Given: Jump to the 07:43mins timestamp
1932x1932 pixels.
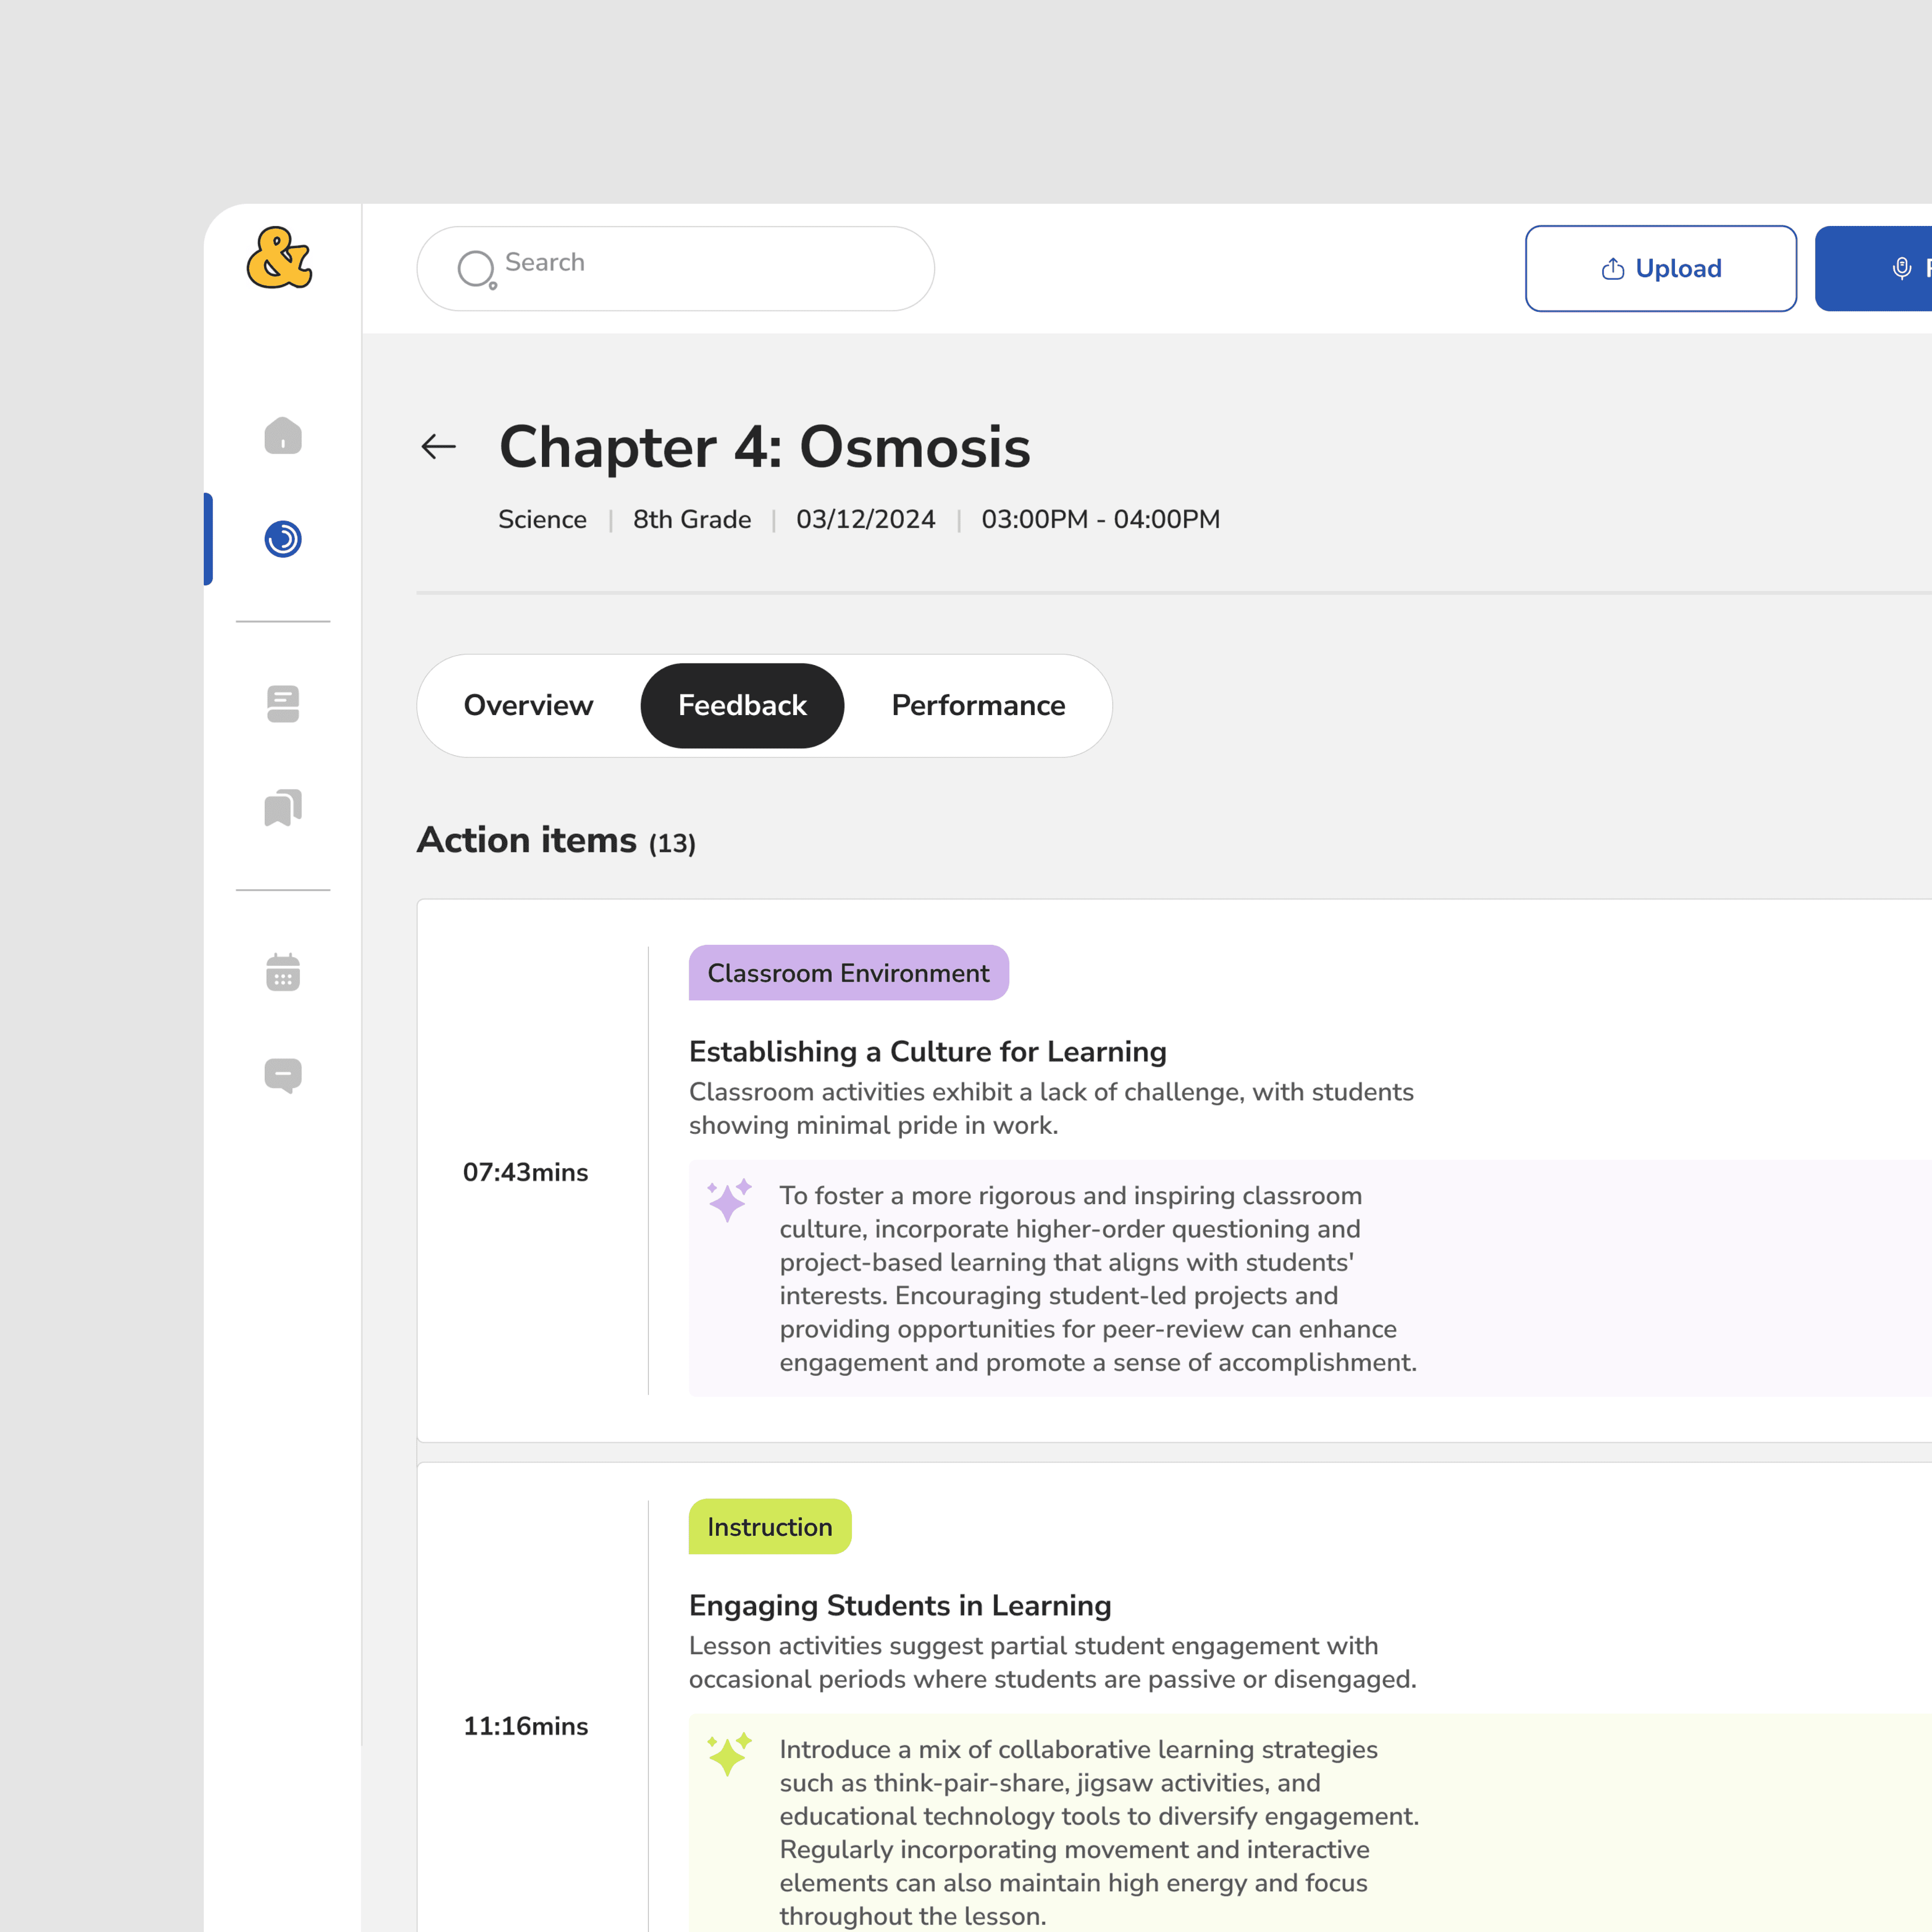Looking at the screenshot, I should pyautogui.click(x=525, y=1172).
